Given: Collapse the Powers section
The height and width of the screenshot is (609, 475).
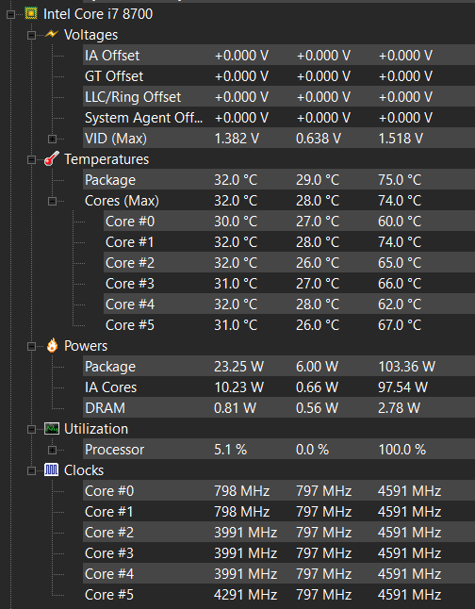Looking at the screenshot, I should [31, 346].
